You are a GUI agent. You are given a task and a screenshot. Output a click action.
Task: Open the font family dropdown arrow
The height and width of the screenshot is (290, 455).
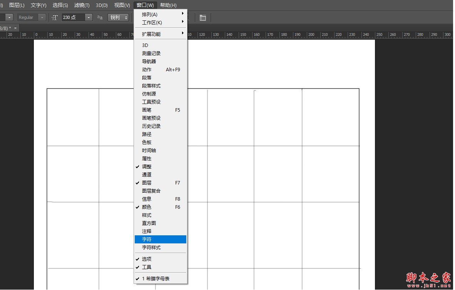(x=10, y=18)
